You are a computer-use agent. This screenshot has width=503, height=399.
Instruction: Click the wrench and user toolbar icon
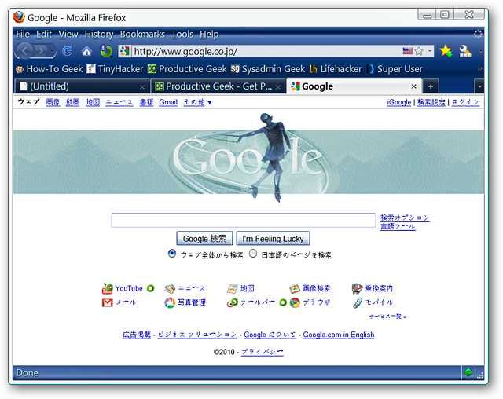click(x=464, y=50)
